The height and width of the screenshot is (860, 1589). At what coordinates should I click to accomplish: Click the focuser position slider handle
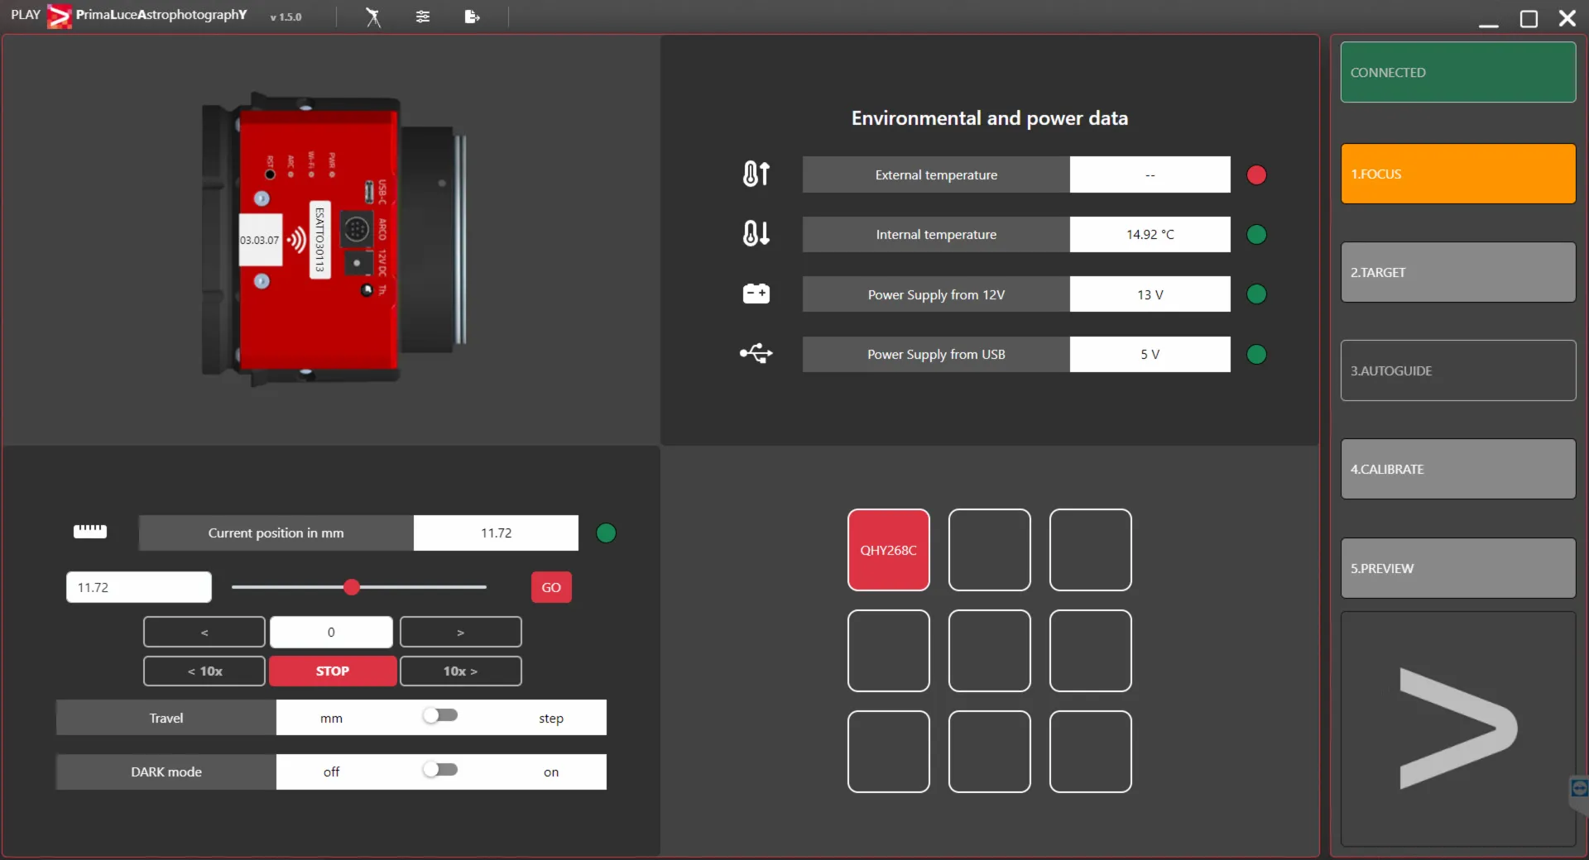coord(352,587)
